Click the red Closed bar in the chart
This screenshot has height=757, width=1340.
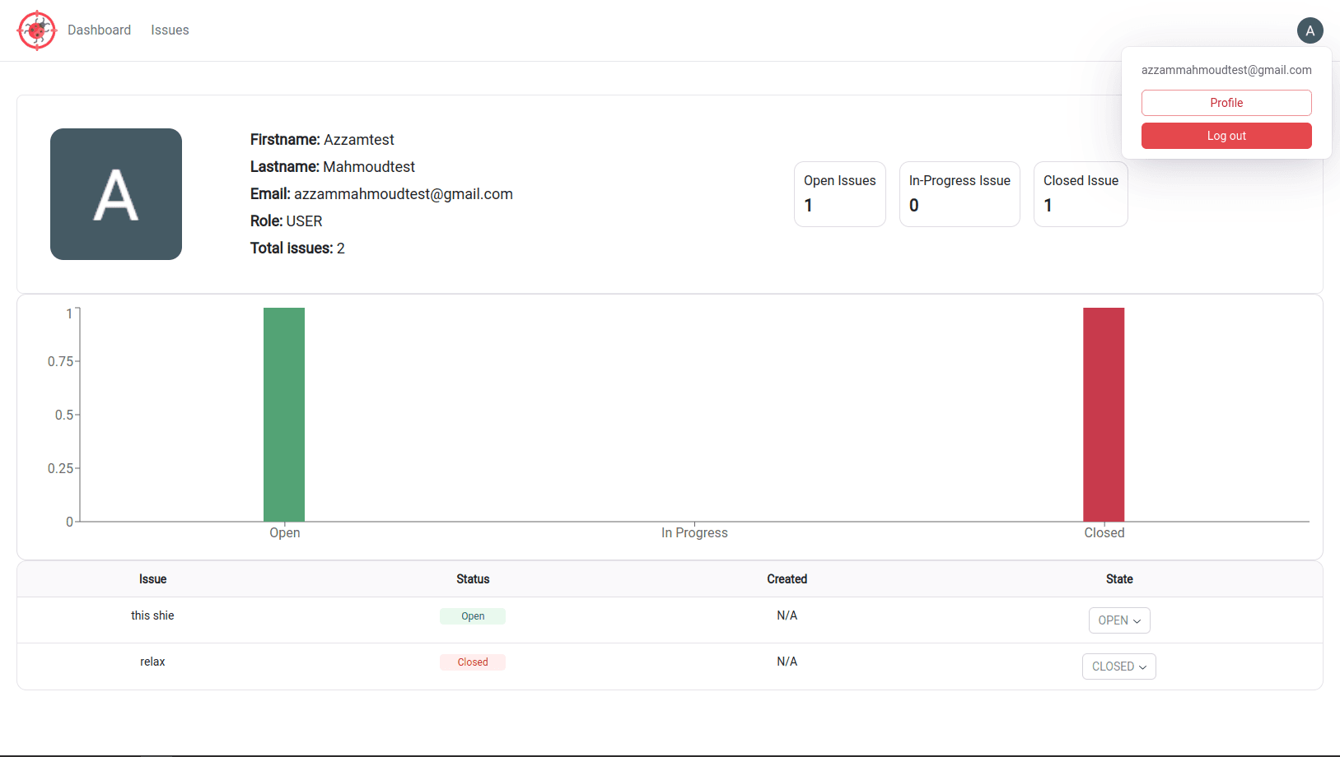pos(1104,411)
